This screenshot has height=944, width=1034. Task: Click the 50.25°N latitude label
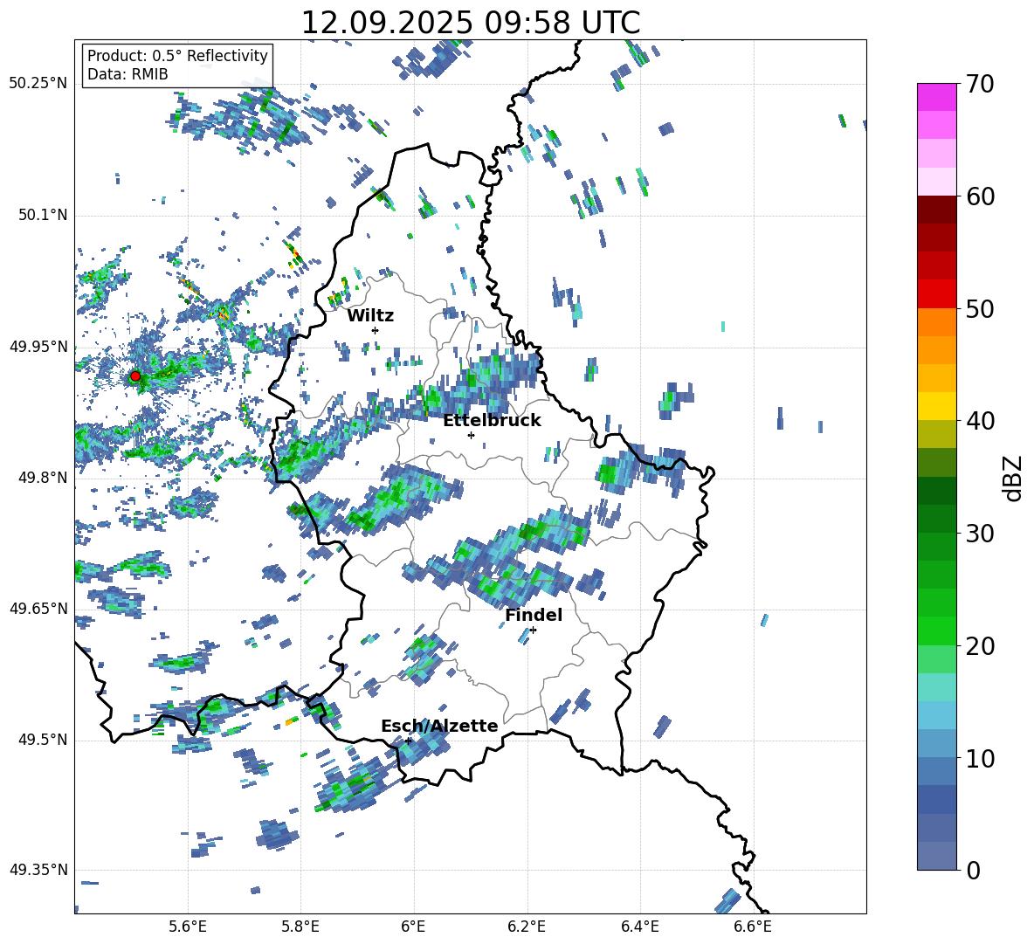coord(38,84)
